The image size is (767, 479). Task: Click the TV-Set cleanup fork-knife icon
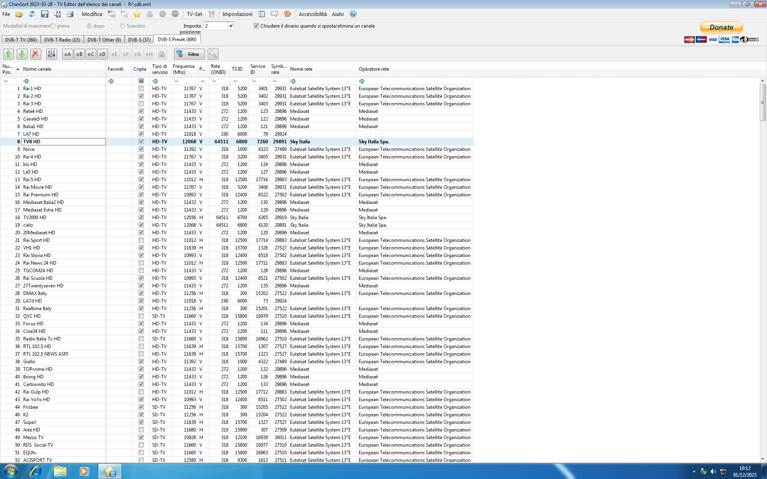coord(212,14)
